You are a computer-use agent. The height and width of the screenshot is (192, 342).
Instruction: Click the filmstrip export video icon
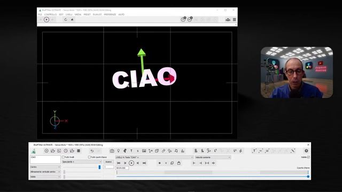point(79,150)
